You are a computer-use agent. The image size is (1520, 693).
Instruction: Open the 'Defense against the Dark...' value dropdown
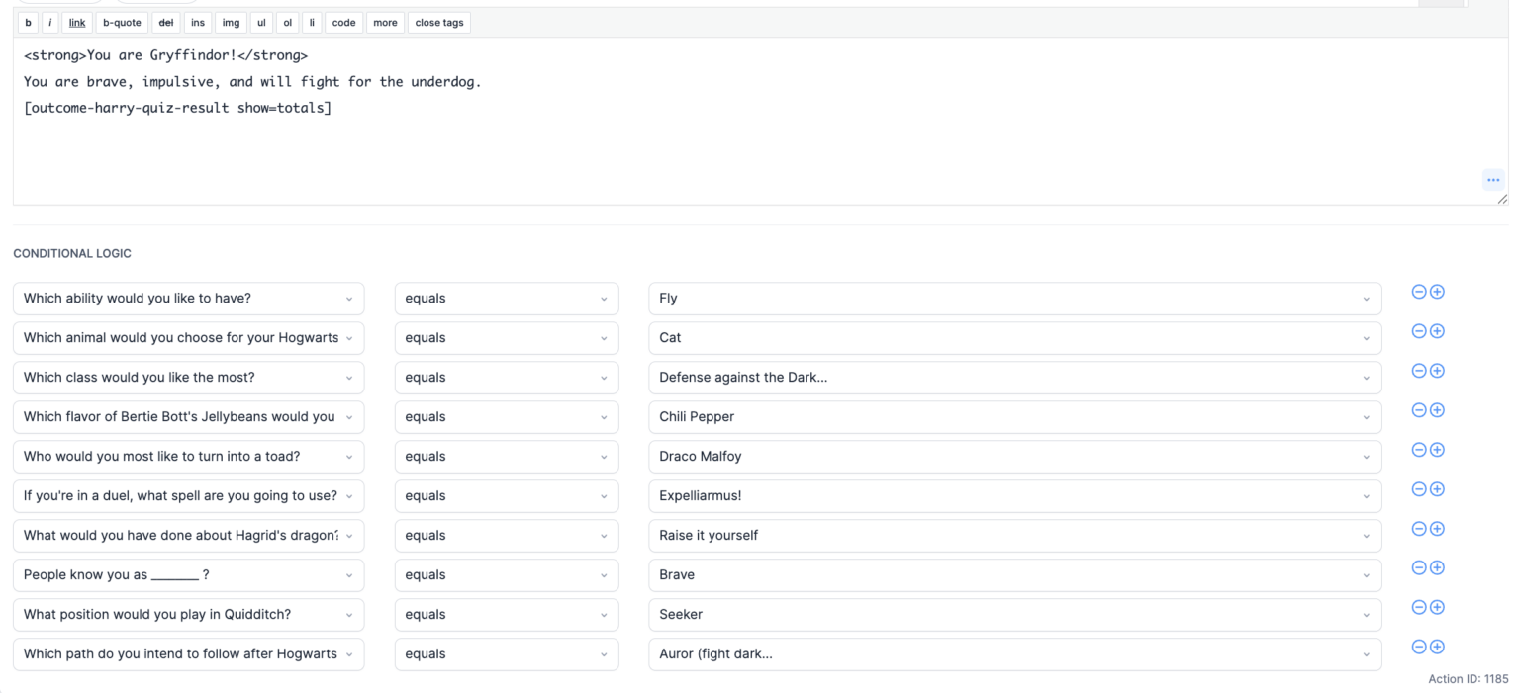(1015, 378)
